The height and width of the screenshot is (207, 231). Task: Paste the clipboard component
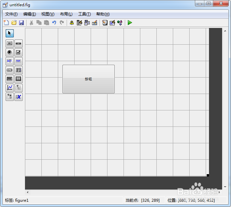[47, 23]
